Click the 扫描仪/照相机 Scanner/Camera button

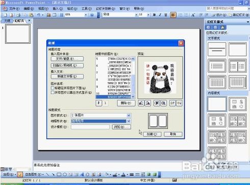point(67,65)
